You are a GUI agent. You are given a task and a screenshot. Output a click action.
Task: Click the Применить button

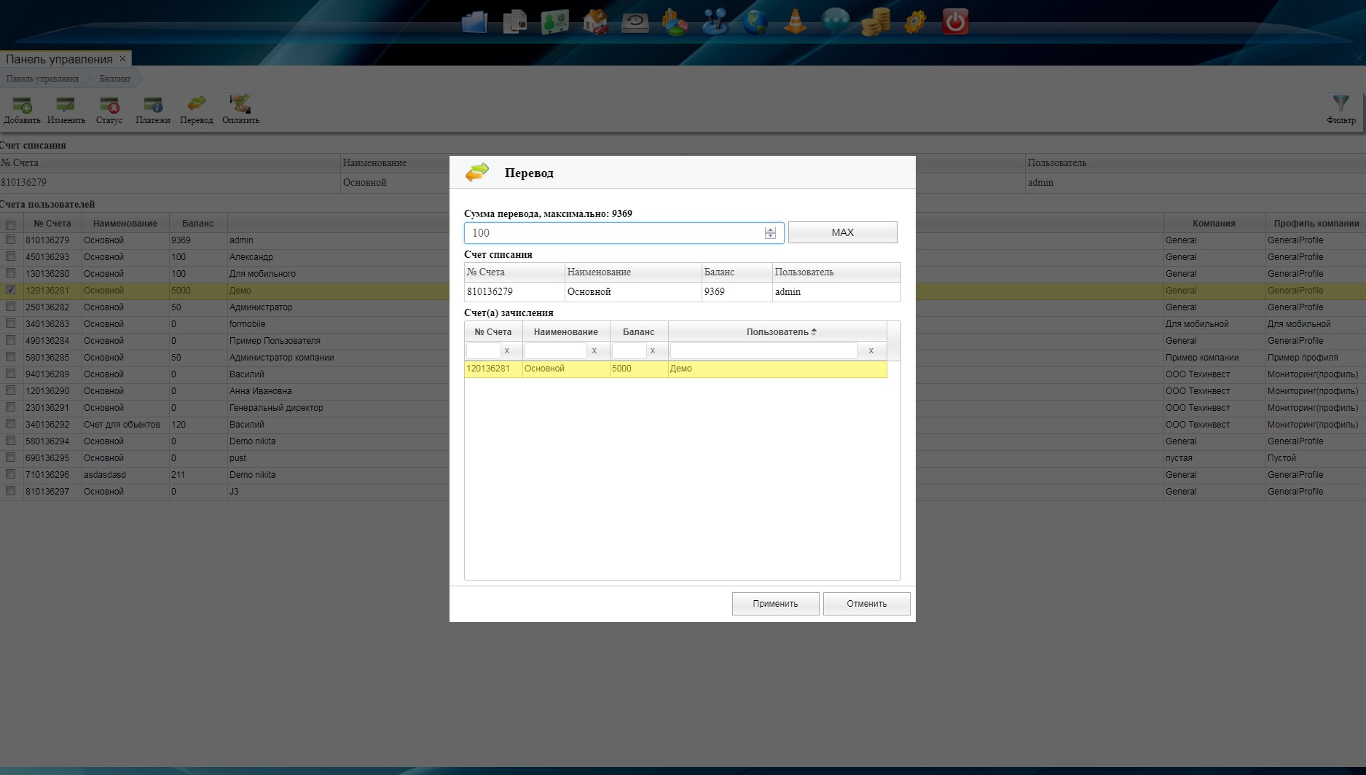[775, 604]
